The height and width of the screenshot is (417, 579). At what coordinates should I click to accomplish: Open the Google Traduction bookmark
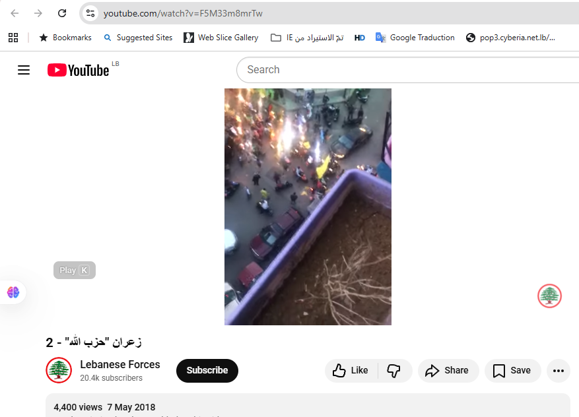tap(415, 38)
